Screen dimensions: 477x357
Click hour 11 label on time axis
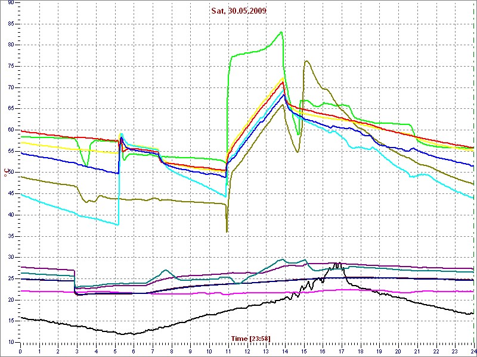228,352
